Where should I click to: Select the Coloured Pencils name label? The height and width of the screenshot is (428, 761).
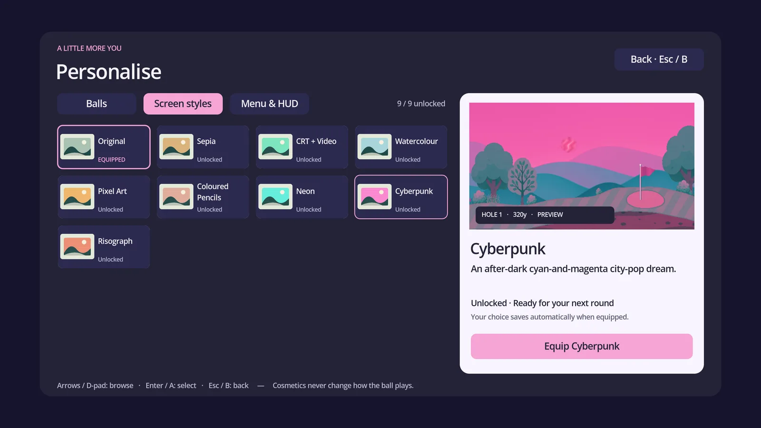213,192
